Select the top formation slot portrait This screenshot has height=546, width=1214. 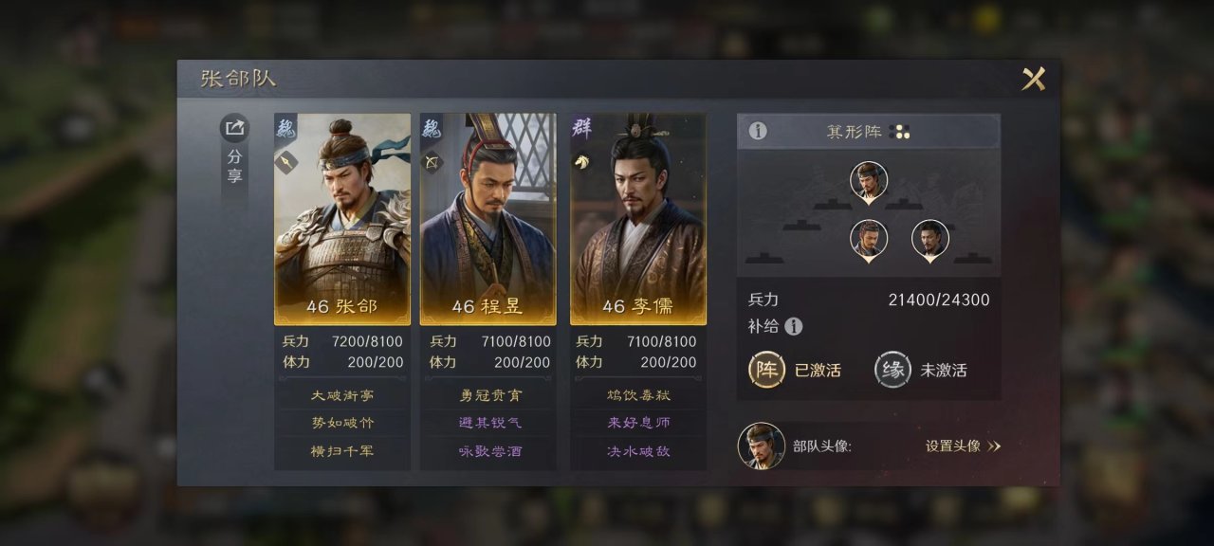[869, 181]
